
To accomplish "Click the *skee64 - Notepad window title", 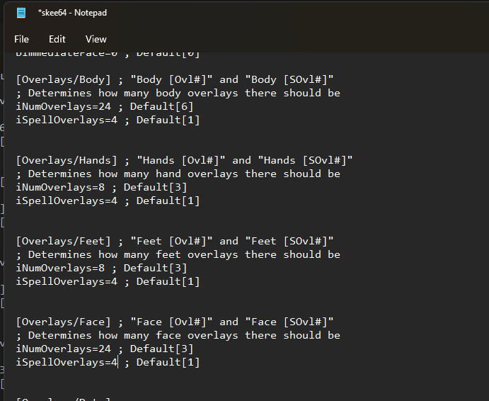I will 72,13.
